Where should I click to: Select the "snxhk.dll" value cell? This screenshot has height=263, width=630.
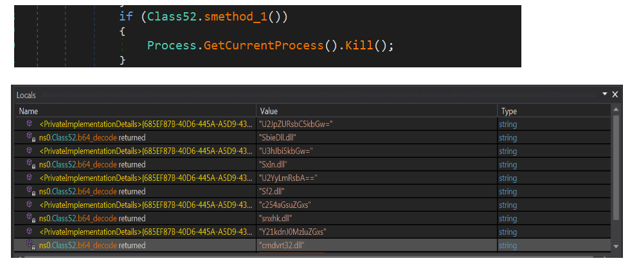(376, 218)
